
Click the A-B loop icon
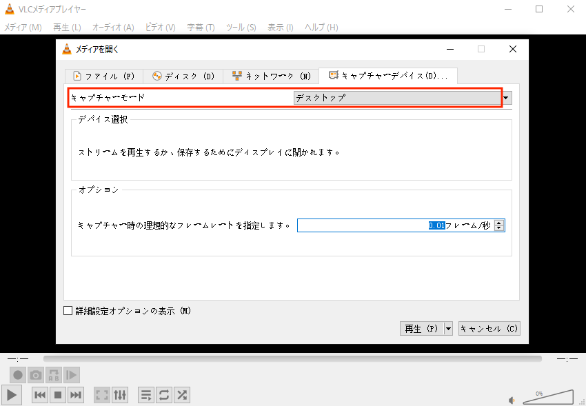click(54, 375)
